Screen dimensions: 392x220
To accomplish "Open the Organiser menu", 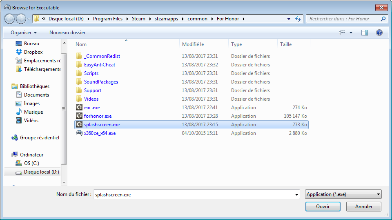I will (24, 33).
